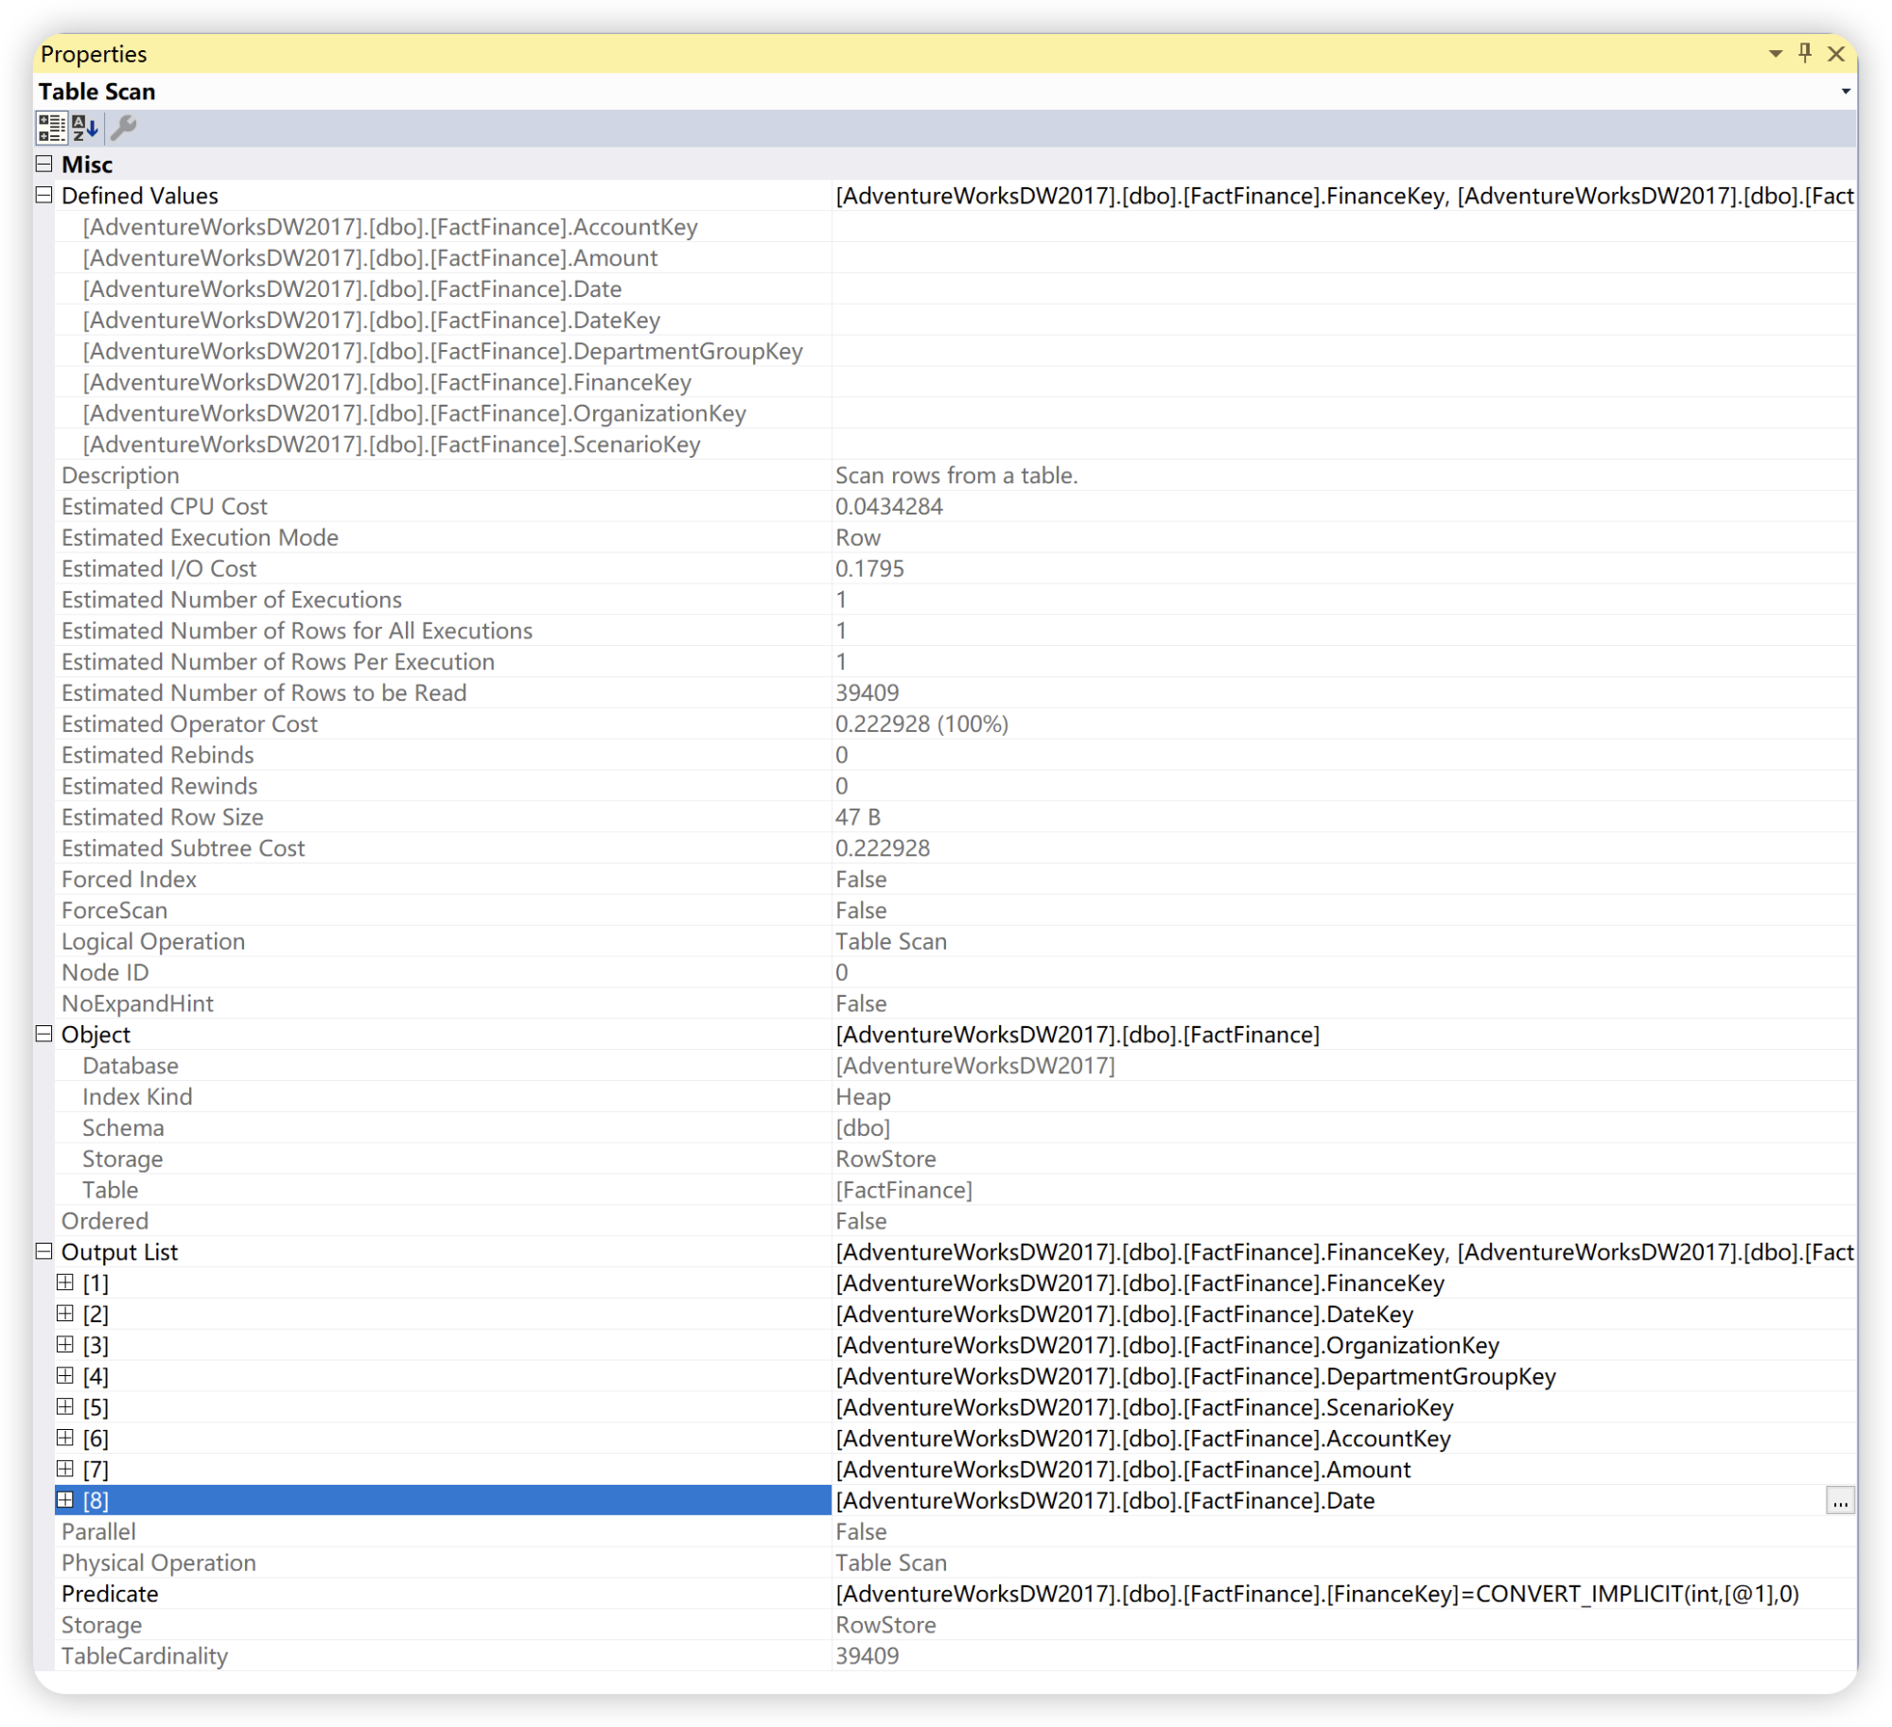Expand output list item [1]

pyautogui.click(x=65, y=1282)
